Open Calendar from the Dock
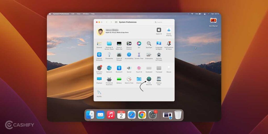 tap(121, 115)
